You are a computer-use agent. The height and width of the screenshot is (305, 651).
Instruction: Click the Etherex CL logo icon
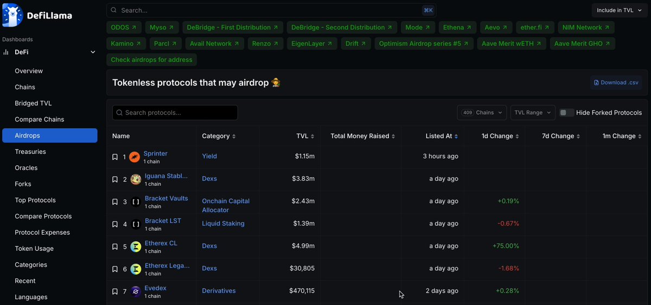136,247
